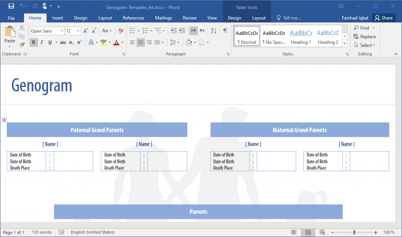
Task: Toggle italic formatting
Action: tap(42, 42)
